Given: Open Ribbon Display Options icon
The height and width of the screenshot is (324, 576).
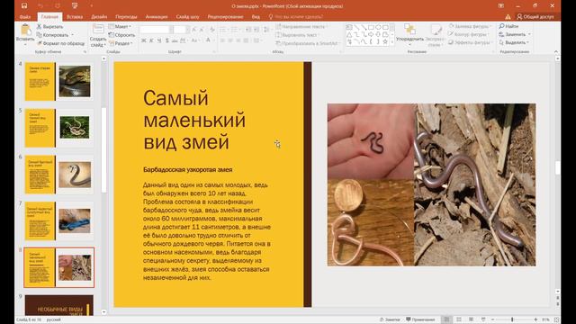Looking at the screenshot, I should [501, 6].
